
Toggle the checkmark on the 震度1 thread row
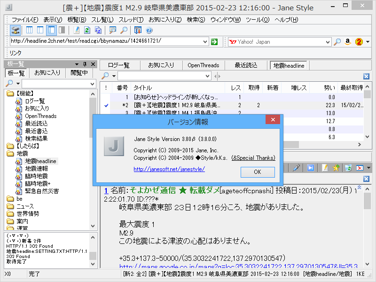(x=106, y=105)
